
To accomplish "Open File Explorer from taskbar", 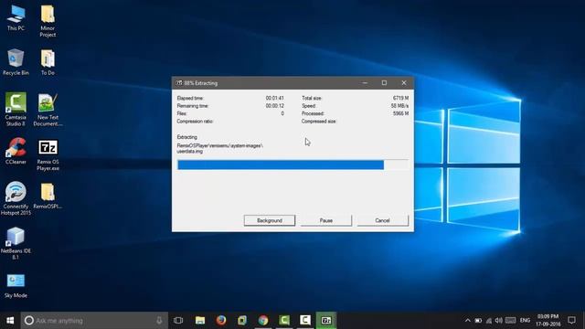I will pos(200,321).
